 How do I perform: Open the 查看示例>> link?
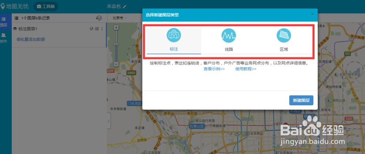[x=214, y=69]
